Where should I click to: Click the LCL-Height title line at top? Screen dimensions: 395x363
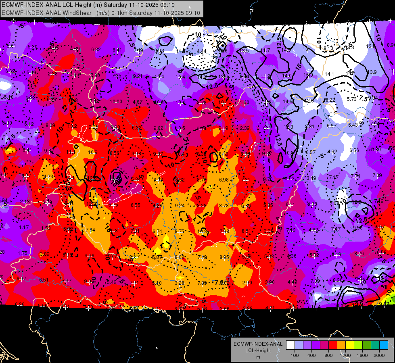click(x=88, y=5)
